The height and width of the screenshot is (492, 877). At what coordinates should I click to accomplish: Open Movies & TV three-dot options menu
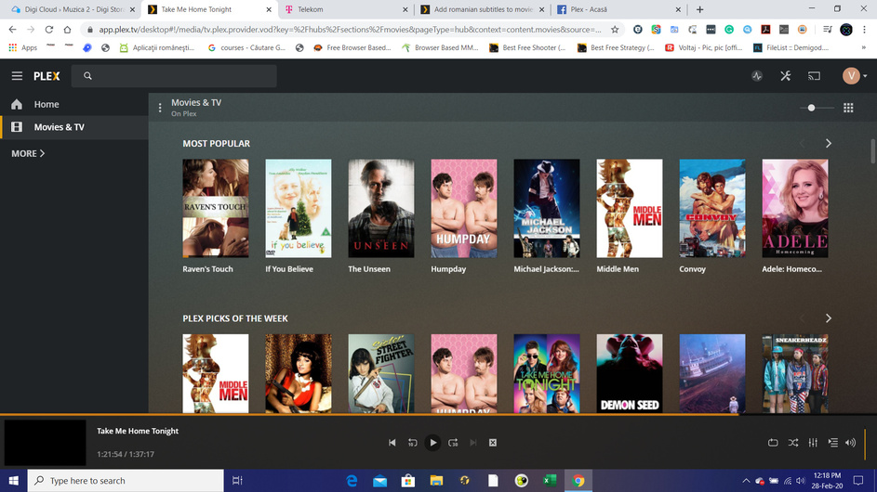pos(160,108)
